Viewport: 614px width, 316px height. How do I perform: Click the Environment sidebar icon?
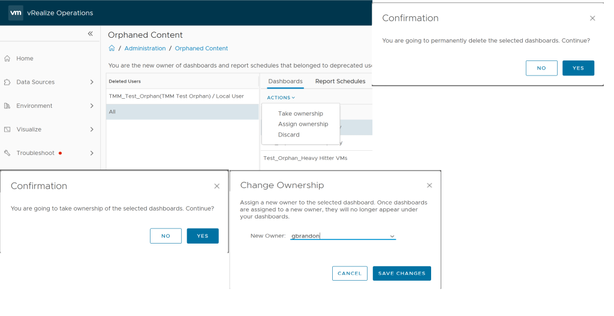point(7,106)
